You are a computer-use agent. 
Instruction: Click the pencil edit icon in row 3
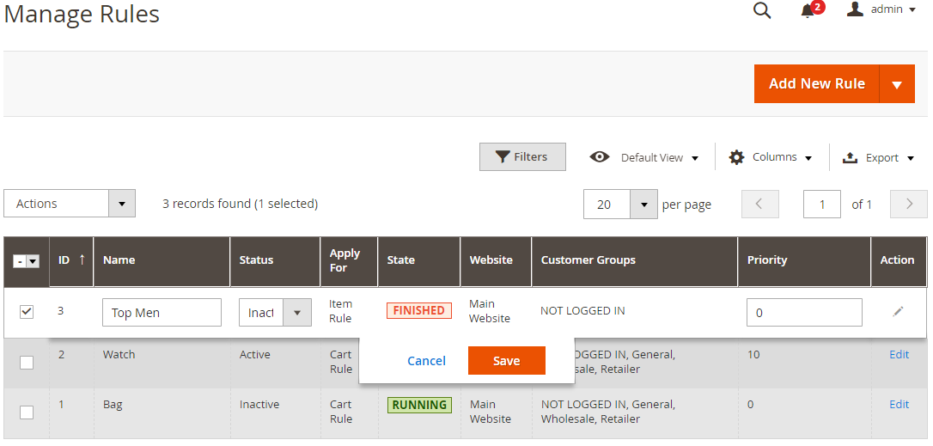click(x=898, y=312)
